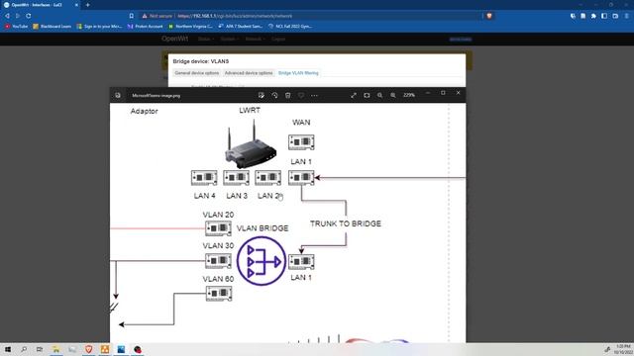Screen dimensions: 634x356
Task: Toggle the browser sidebar panel icon
Action: tap(604, 16)
